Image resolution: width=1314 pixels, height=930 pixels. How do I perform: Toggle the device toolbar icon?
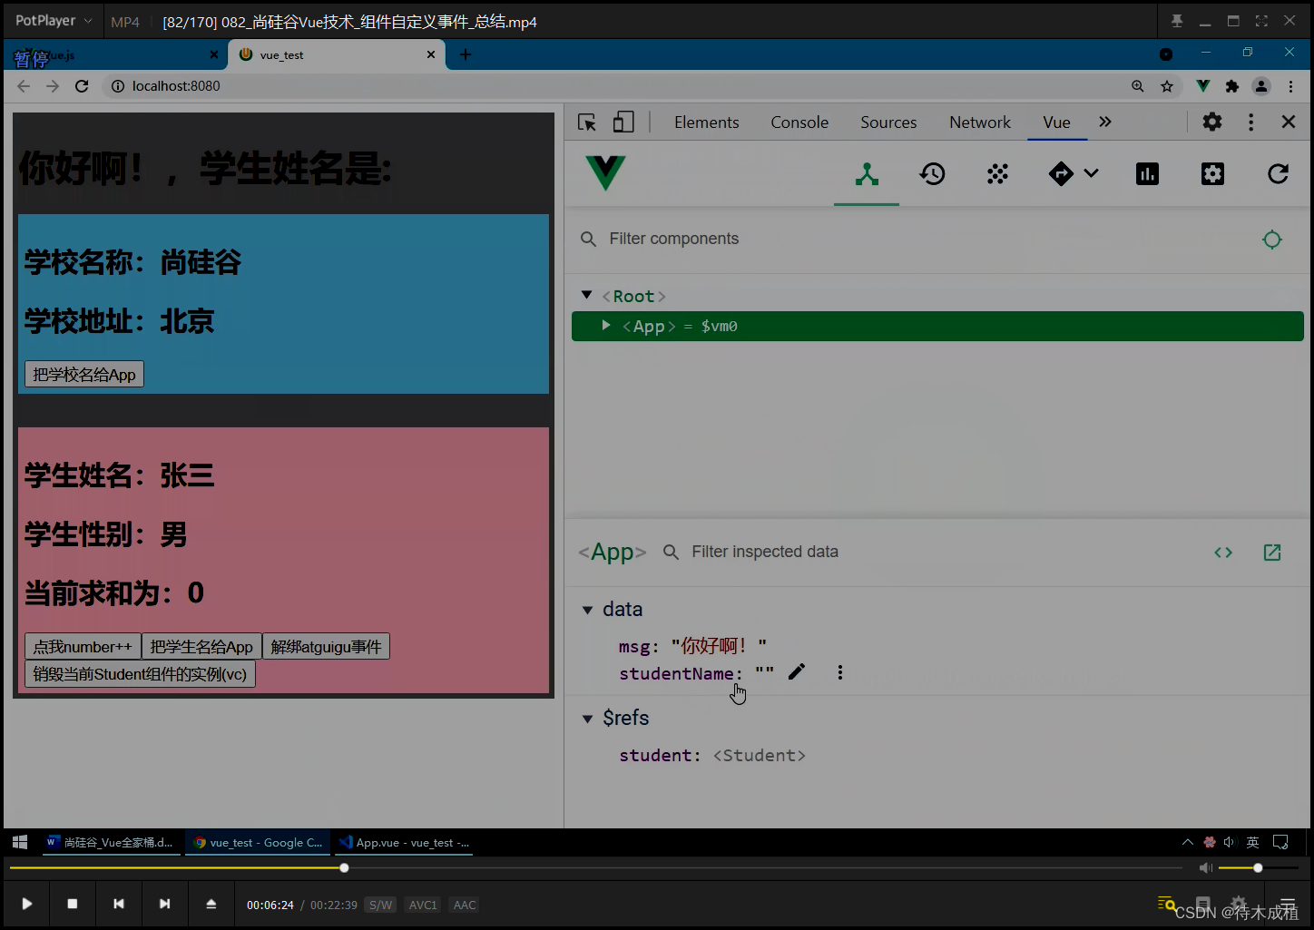coord(623,122)
